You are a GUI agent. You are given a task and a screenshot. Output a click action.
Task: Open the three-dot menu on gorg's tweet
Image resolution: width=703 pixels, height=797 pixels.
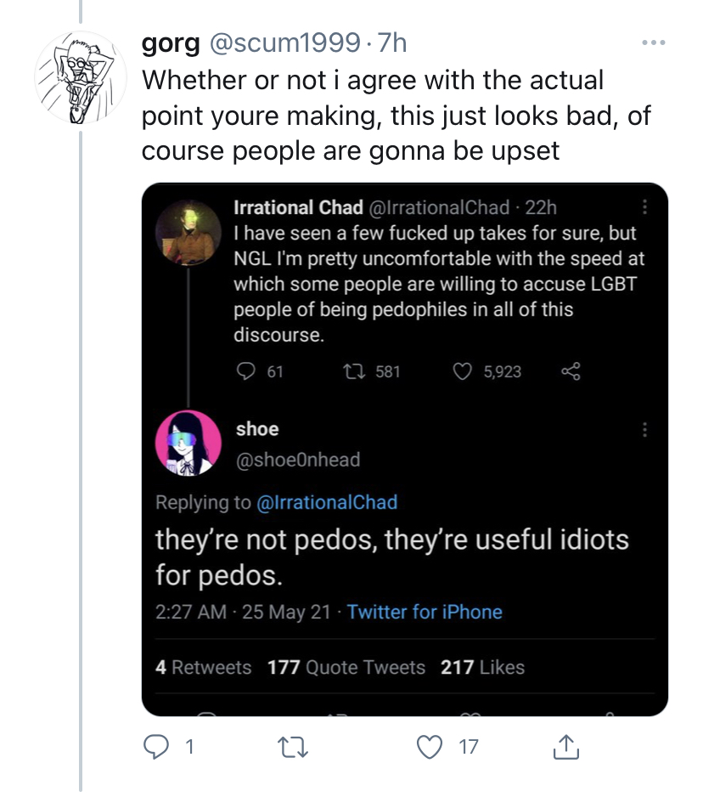click(x=654, y=42)
